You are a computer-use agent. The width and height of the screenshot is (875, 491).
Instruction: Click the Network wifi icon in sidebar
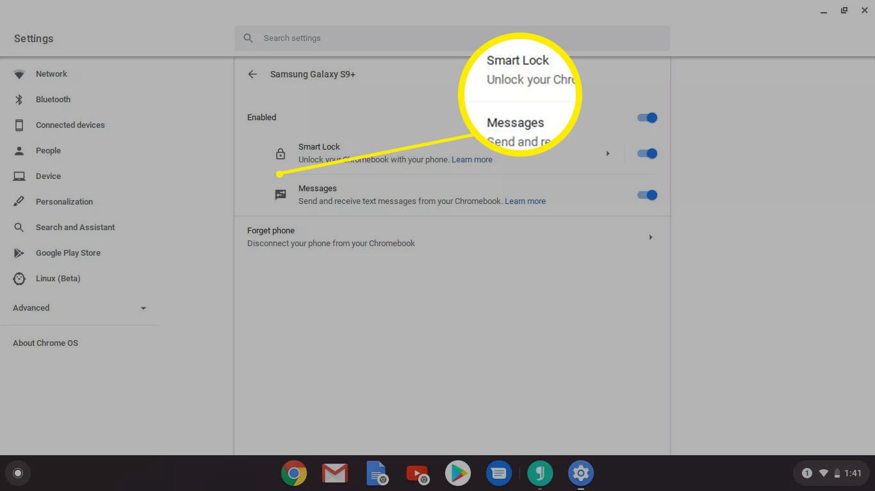(19, 74)
